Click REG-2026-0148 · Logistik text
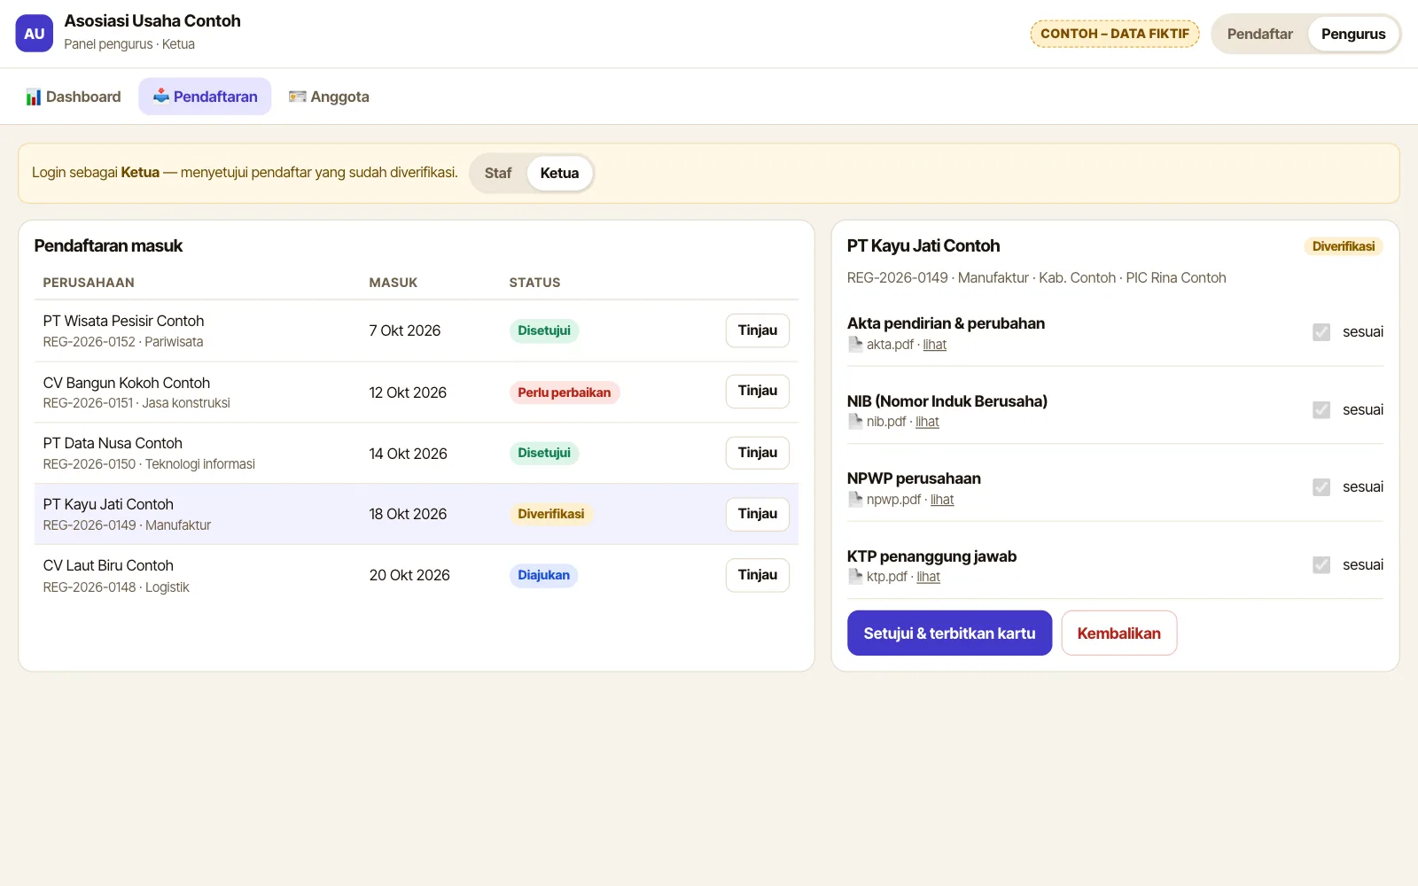This screenshot has width=1418, height=886. pos(116,587)
